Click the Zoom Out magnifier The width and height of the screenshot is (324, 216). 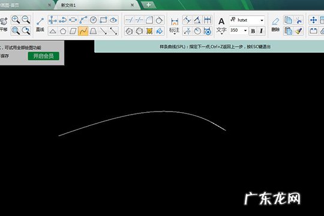[26, 20]
